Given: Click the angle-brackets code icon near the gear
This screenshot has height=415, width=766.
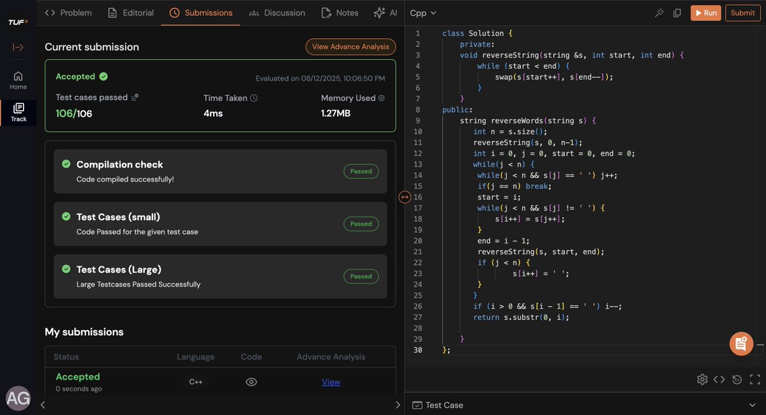Looking at the screenshot, I should (719, 379).
